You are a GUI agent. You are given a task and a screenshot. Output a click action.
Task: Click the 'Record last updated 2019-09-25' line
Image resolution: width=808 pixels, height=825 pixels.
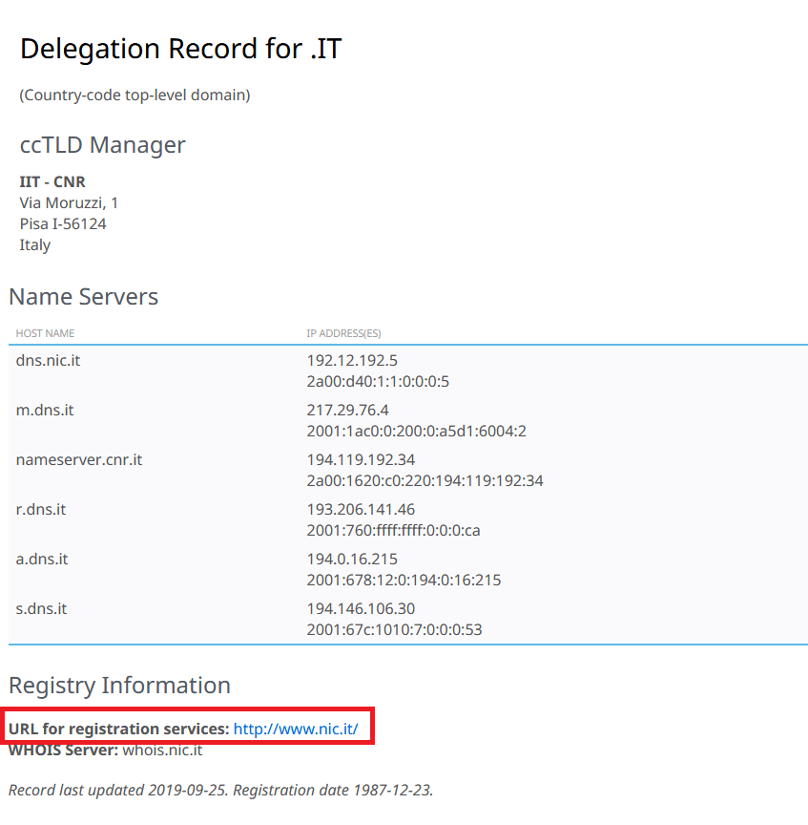pos(220,791)
